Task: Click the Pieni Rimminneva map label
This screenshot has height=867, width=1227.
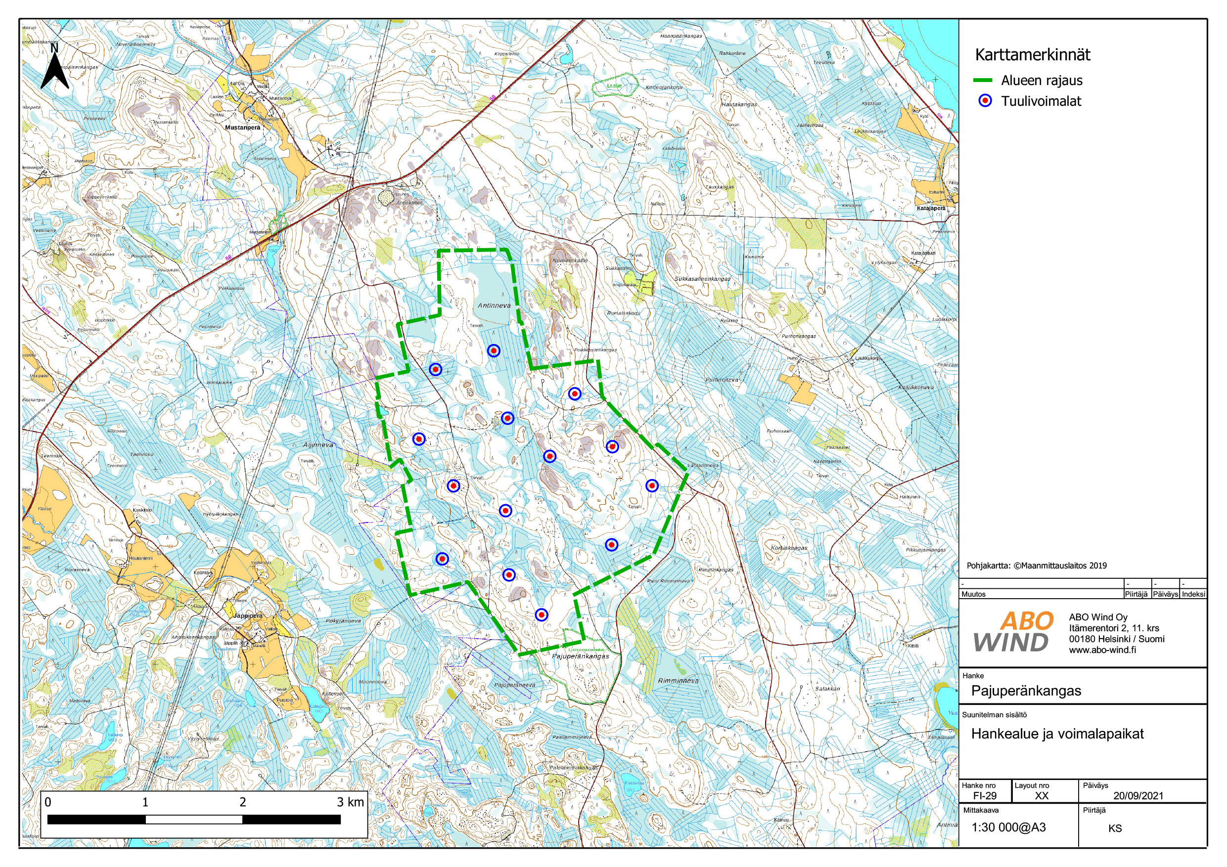Action: (x=669, y=581)
